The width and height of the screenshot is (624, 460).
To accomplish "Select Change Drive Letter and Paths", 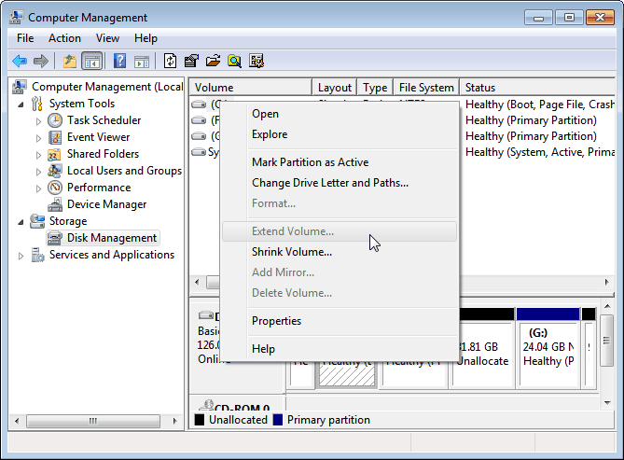I will pyautogui.click(x=340, y=183).
